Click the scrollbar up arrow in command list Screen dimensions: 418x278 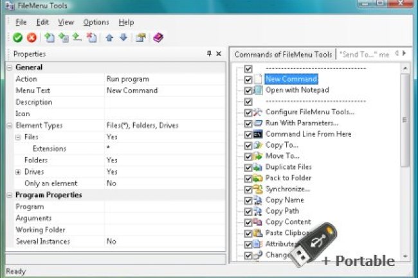(405, 68)
